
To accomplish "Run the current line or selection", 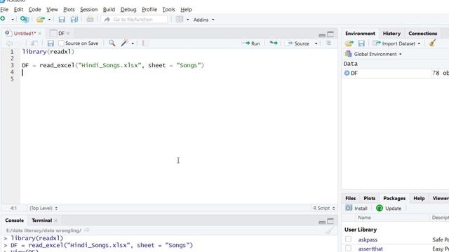I will [251, 43].
